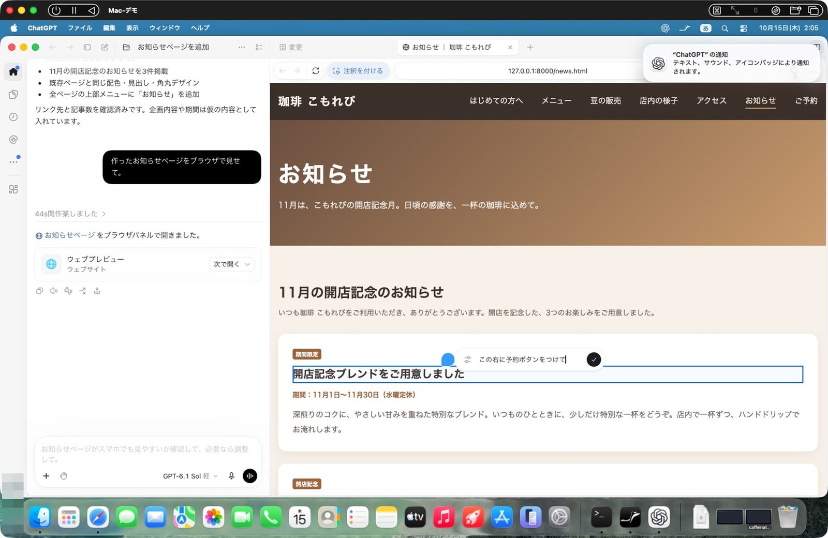Confirm the annotation with the checkmark button

(x=594, y=359)
